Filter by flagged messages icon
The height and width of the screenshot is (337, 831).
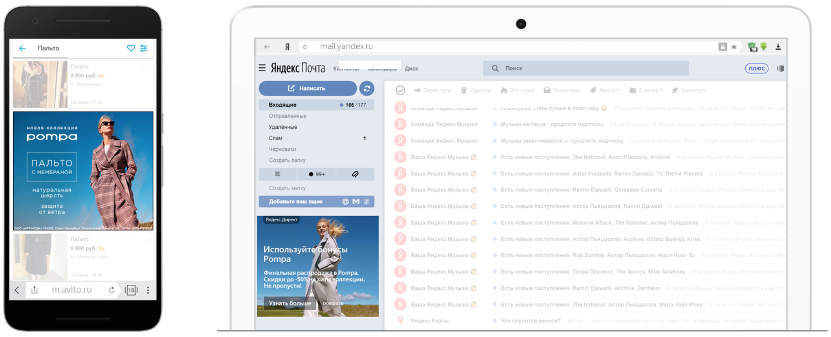coord(278,174)
